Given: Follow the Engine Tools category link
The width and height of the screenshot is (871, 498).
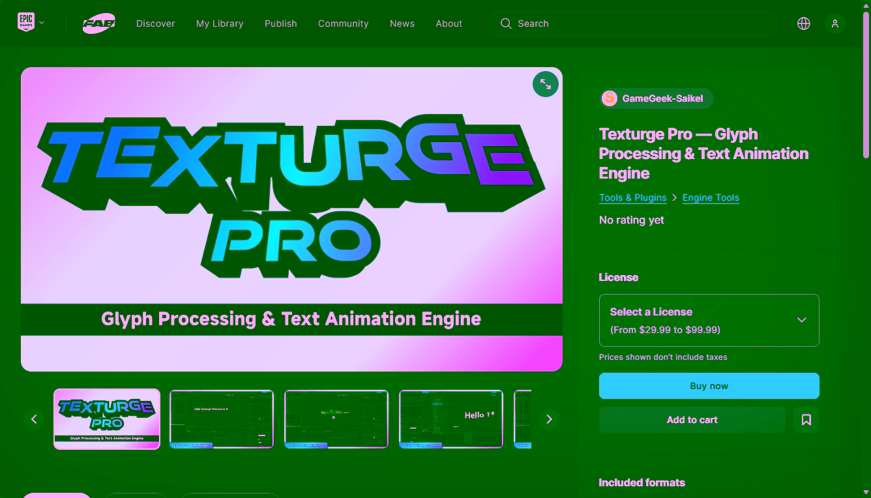Looking at the screenshot, I should tap(711, 198).
